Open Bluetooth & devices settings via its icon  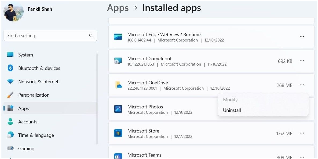(10, 68)
